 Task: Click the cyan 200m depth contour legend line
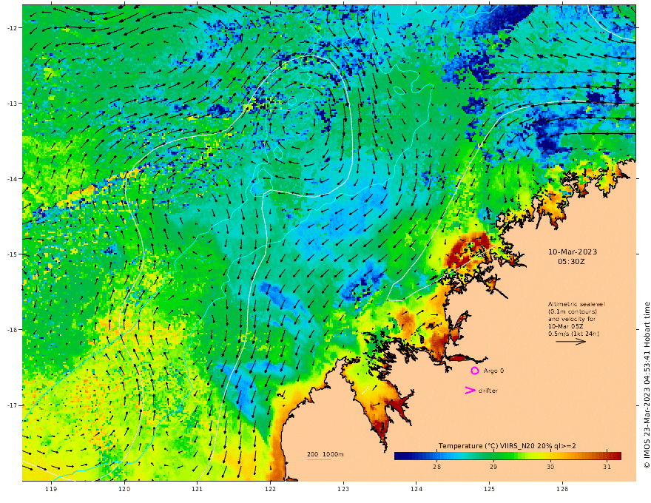(318, 459)
